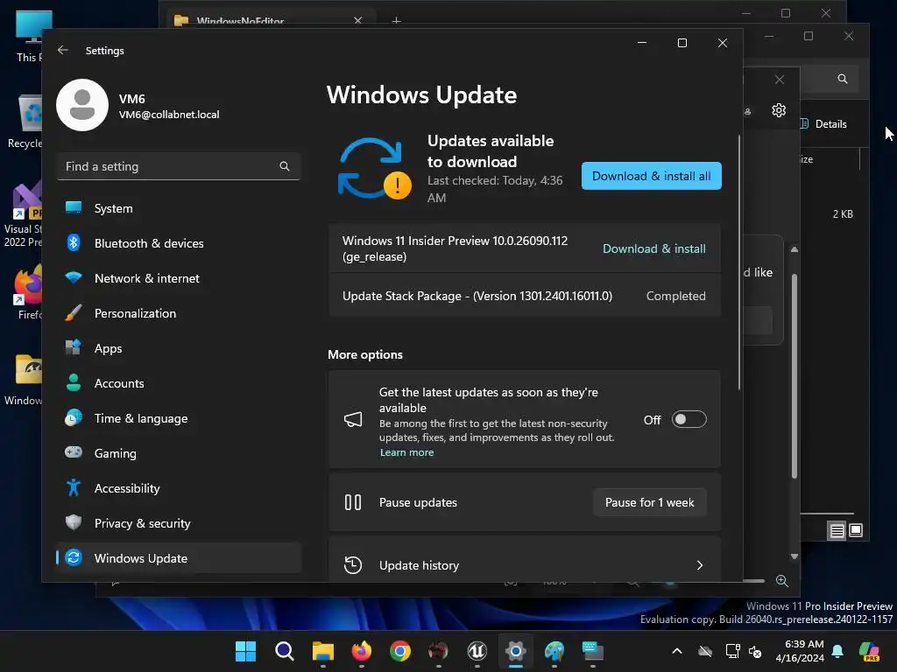This screenshot has width=897, height=672.
Task: Click the muted volume tray icon
Action: (x=755, y=651)
